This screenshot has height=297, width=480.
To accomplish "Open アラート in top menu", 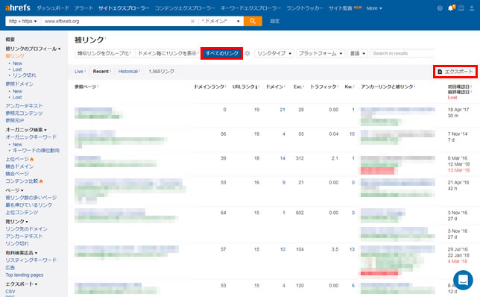I will (84, 8).
